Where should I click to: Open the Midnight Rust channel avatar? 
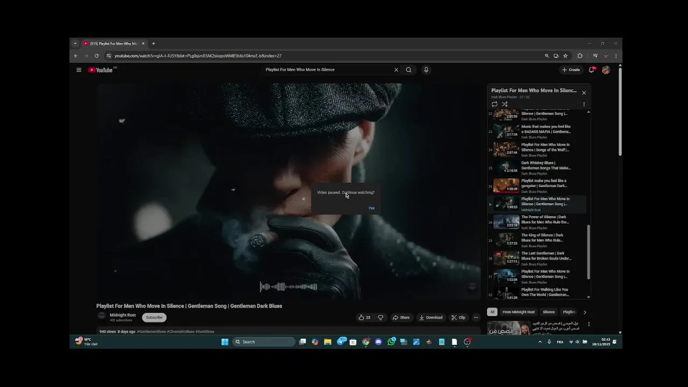(x=102, y=317)
